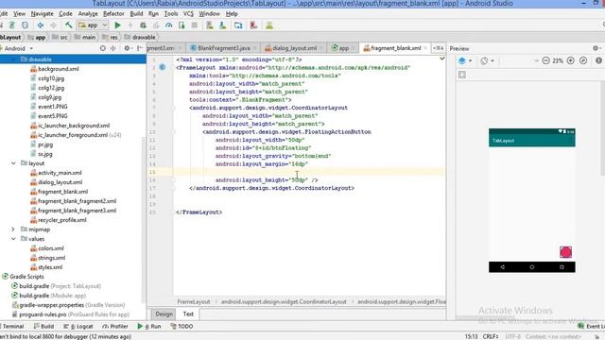Open the preview orientation dropdown
Screen dimensions: 605x340
pos(487,60)
